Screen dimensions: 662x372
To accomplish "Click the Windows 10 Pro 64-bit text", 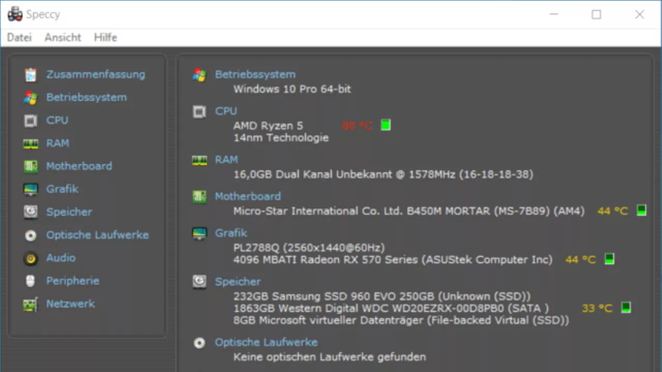I will (292, 89).
